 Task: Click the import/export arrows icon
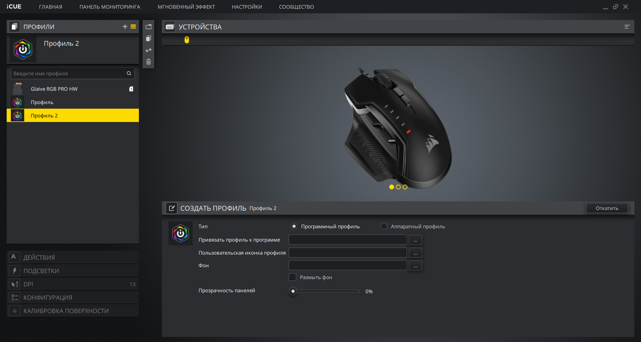(x=149, y=50)
